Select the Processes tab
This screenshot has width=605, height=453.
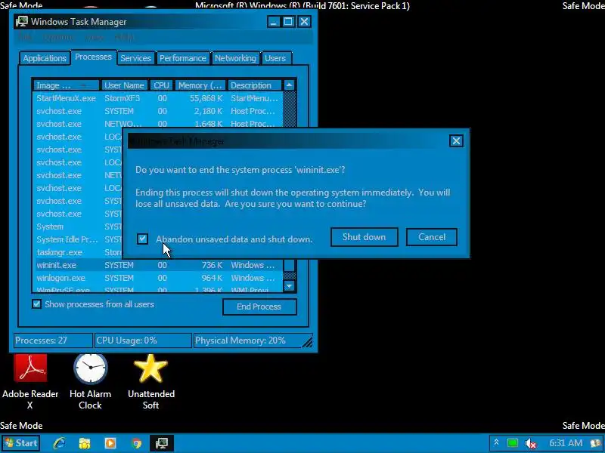[93, 57]
